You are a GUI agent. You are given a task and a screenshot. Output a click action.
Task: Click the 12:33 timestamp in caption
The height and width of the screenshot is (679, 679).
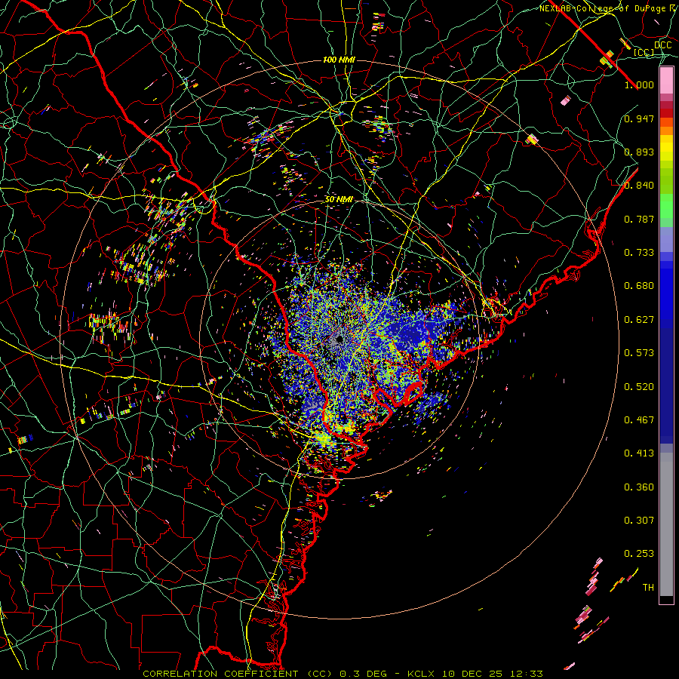coord(526,674)
